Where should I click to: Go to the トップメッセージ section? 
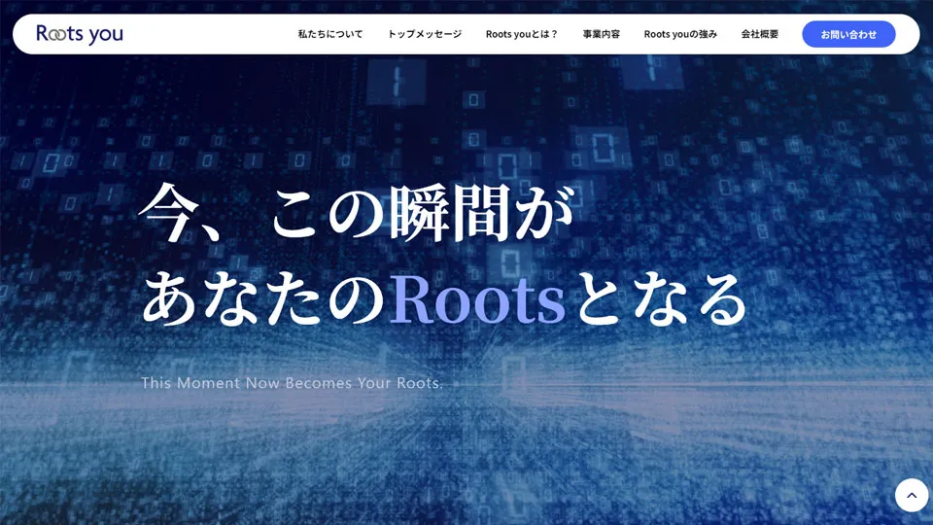click(425, 34)
